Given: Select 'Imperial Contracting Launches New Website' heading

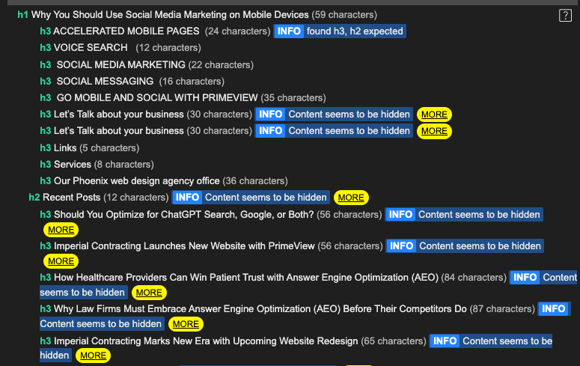Looking at the screenshot, I should [x=184, y=246].
